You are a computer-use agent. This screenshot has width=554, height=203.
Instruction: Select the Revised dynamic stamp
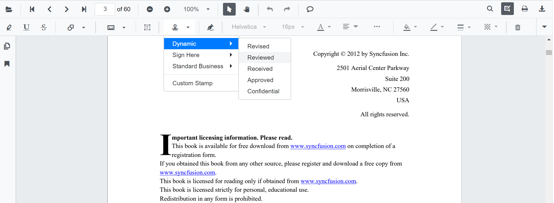[265, 46]
